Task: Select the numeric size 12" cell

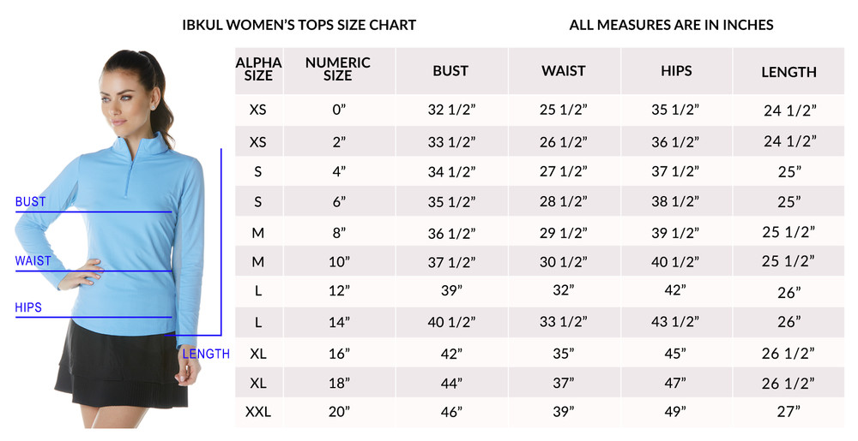Action: click(339, 291)
